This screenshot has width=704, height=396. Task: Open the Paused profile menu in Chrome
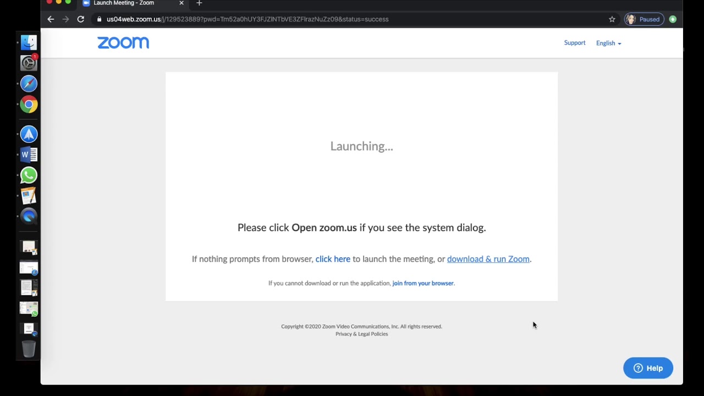click(x=644, y=19)
